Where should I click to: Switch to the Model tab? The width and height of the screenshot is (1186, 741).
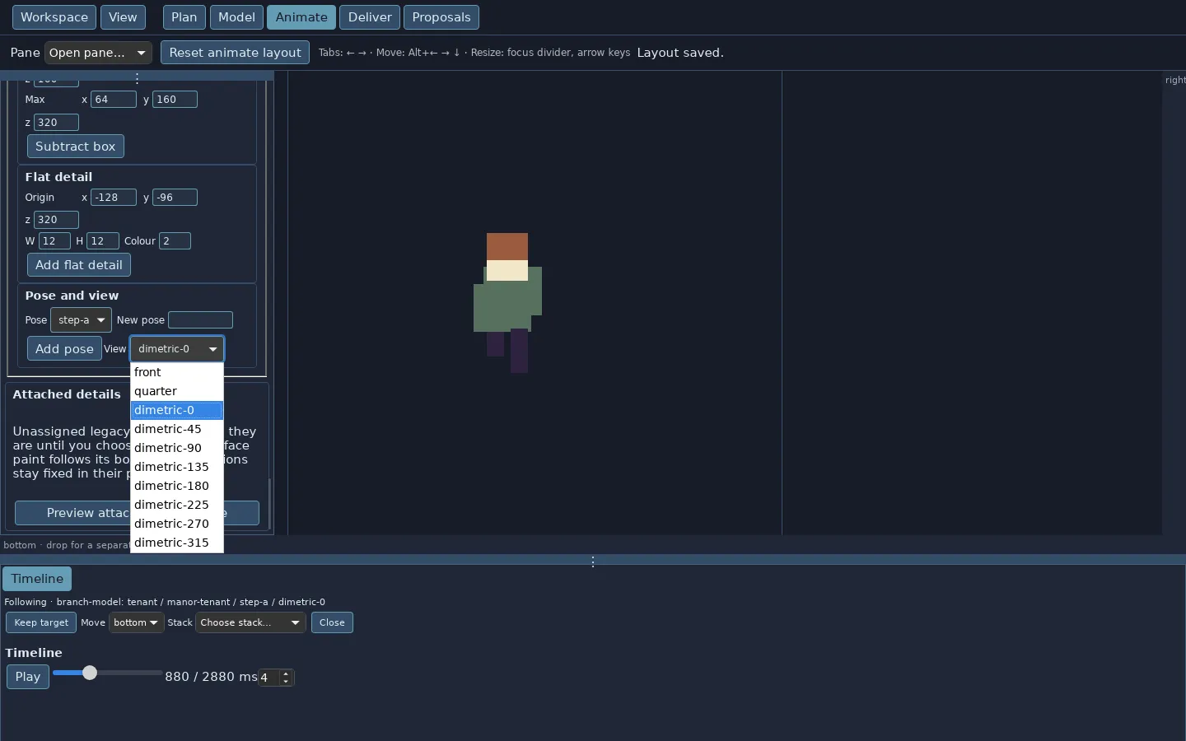click(x=236, y=17)
